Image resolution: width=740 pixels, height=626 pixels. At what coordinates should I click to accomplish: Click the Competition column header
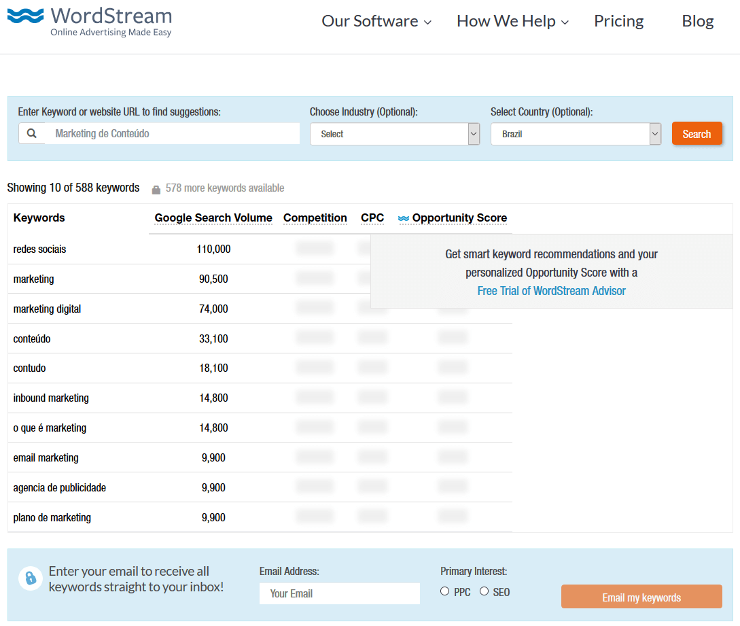tap(315, 218)
